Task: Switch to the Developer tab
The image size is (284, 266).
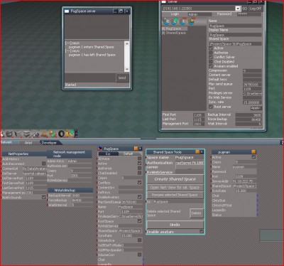Action: 49,143
